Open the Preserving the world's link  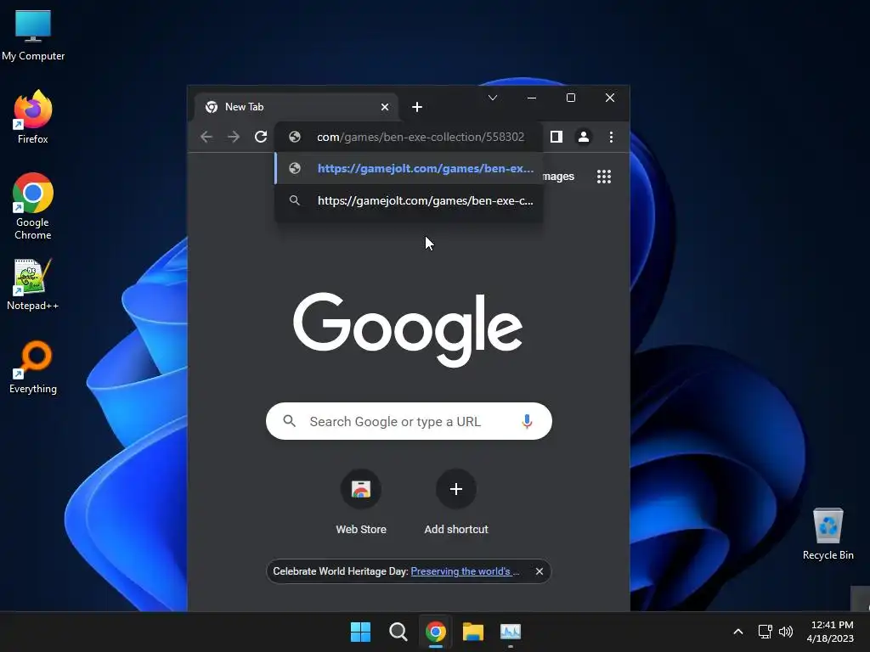465,571
